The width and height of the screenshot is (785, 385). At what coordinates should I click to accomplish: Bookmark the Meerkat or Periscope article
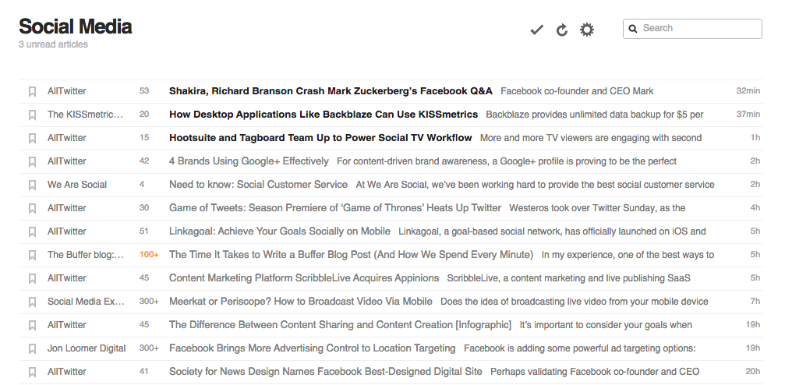click(32, 302)
